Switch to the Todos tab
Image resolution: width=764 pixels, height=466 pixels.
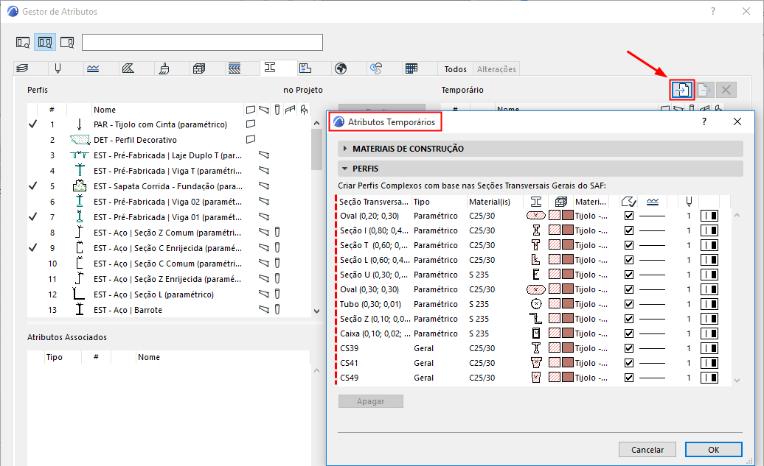click(x=456, y=69)
